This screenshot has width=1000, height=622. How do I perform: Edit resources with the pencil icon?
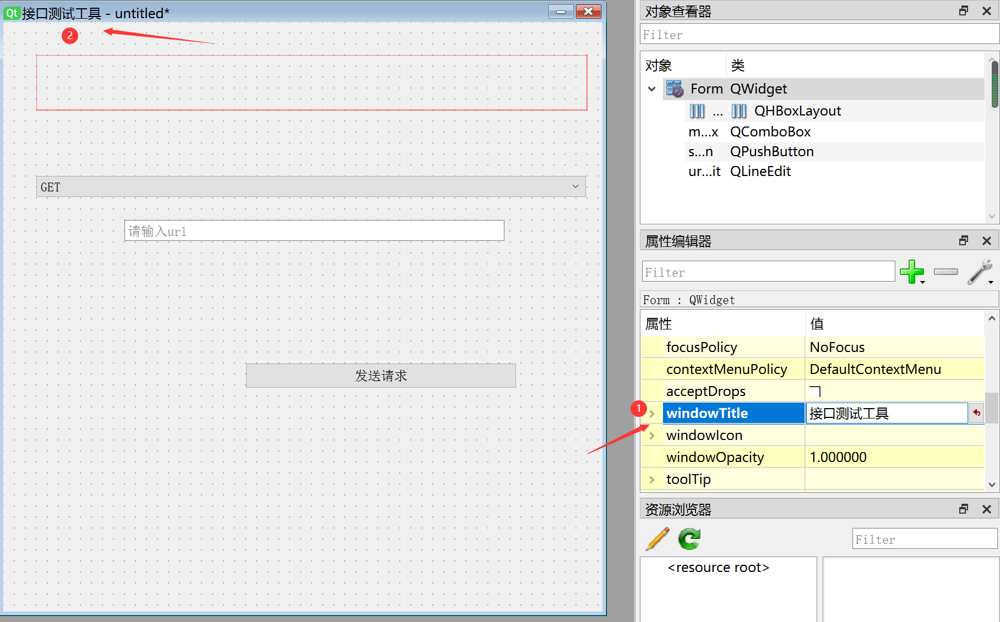[657, 539]
